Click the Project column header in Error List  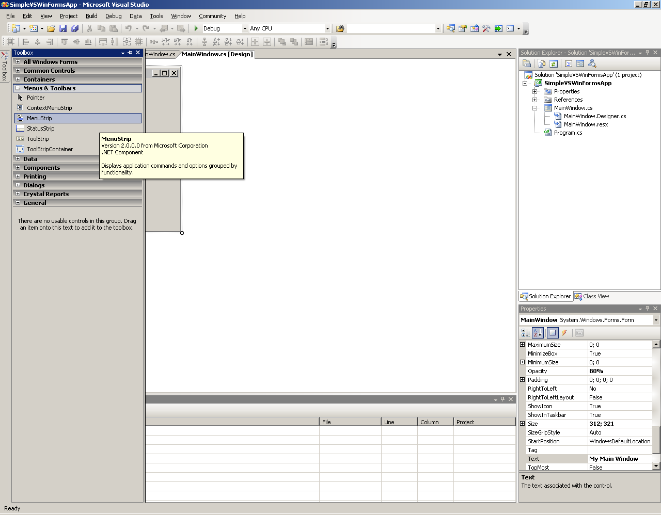(x=484, y=422)
